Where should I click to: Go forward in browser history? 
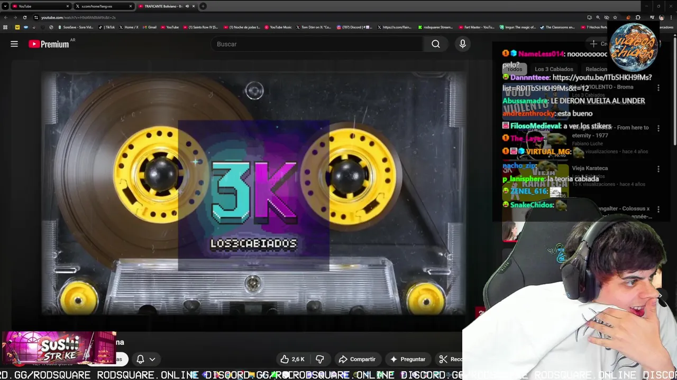tap(15, 17)
